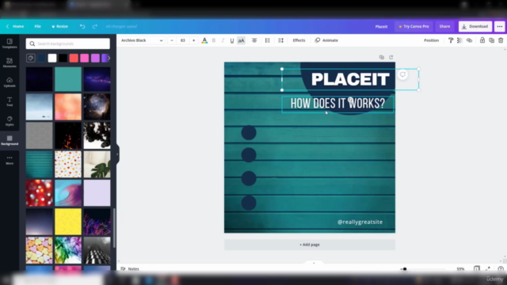507x285 pixels.
Task: Select the @reallygreatsite text
Action: pyautogui.click(x=360, y=222)
